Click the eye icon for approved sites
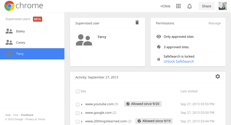Screen dimensions: 231x125 159,37
